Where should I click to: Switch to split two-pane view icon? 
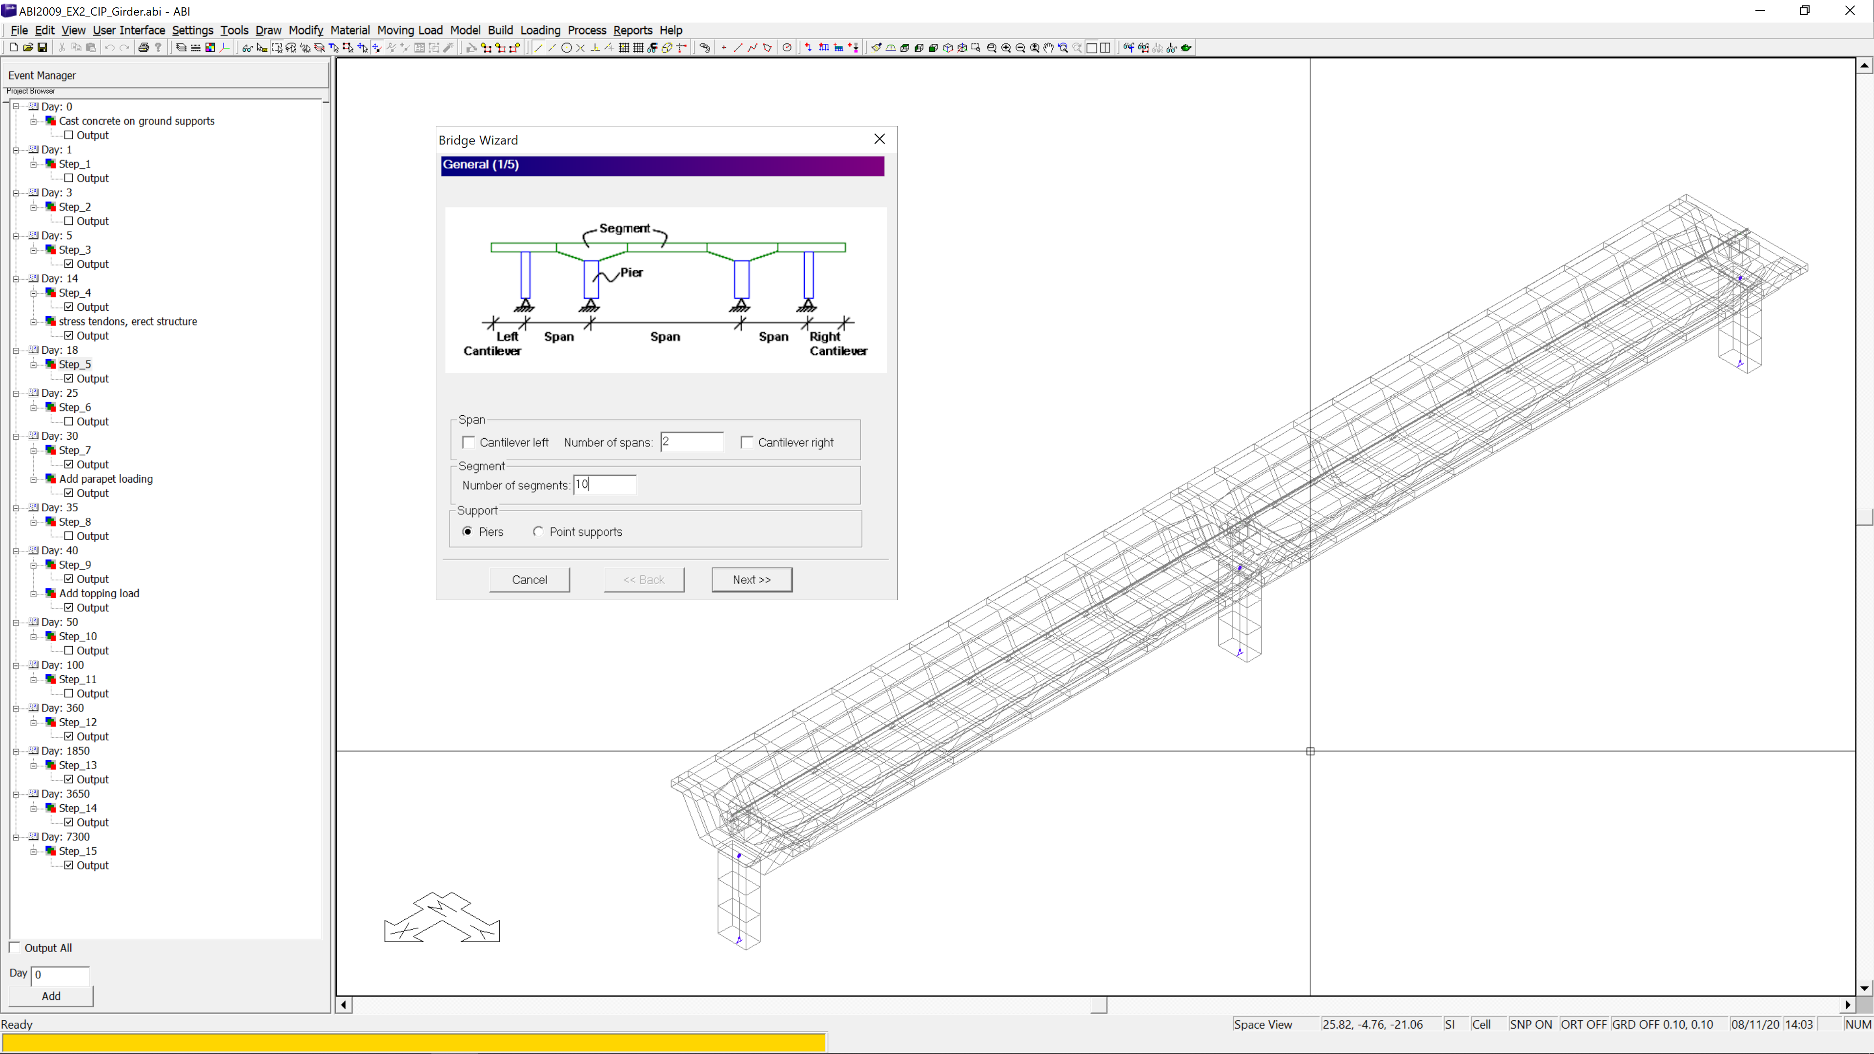1106,48
